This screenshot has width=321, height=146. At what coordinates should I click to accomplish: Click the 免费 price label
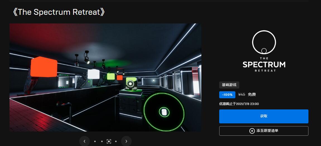coord(252,95)
